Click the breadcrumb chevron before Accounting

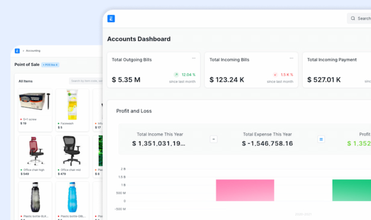tap(23, 51)
